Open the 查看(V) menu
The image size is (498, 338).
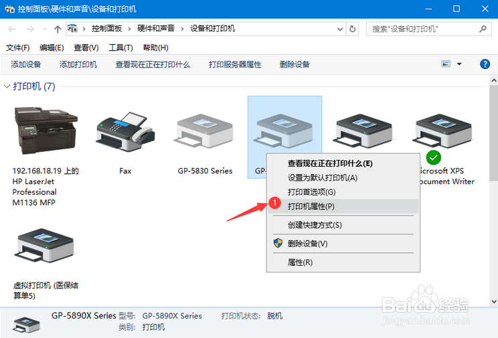[x=86, y=48]
